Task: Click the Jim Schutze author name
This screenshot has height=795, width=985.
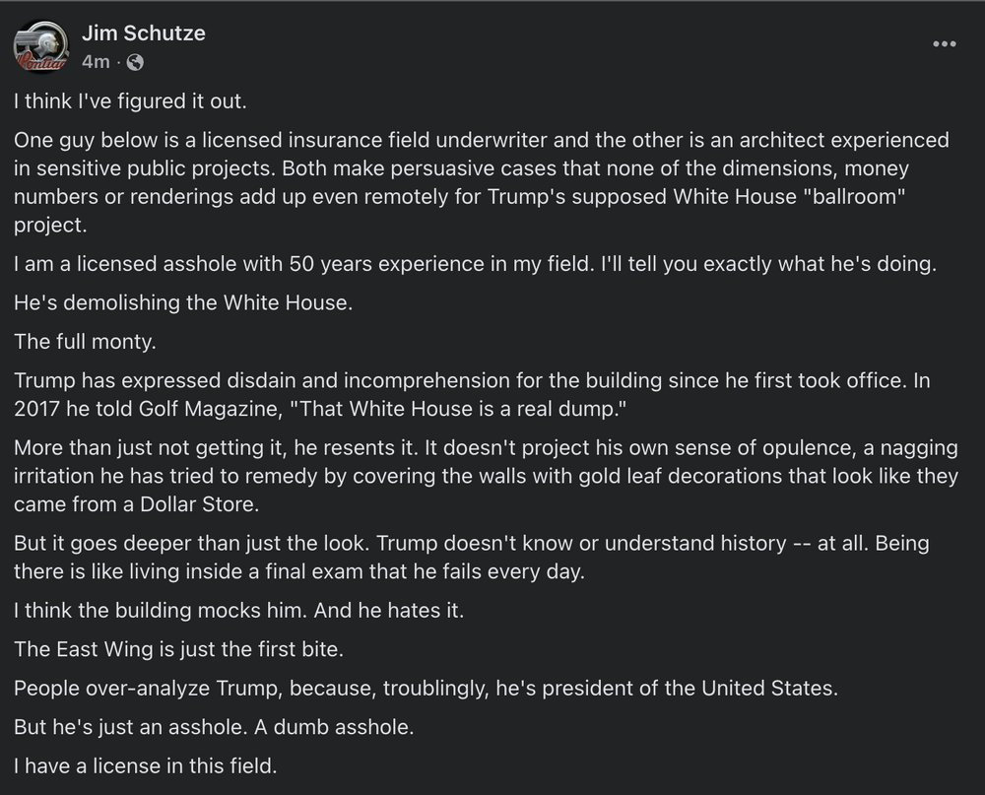Action: point(143,33)
